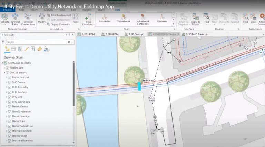Screen dimensions: 265x147
Task: Switch to the 3. 3D Geotop tab
Action: (x=135, y=34)
